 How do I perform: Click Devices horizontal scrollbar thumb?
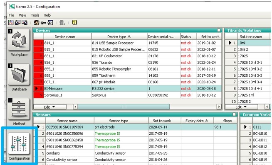coord(124,107)
